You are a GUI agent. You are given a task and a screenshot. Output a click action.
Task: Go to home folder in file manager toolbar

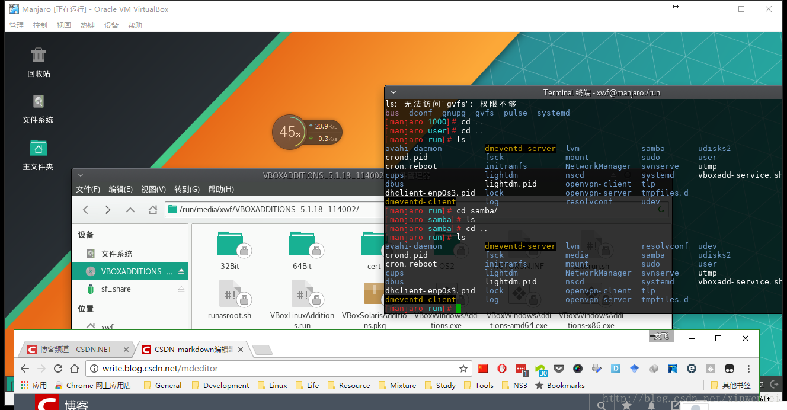coord(153,210)
